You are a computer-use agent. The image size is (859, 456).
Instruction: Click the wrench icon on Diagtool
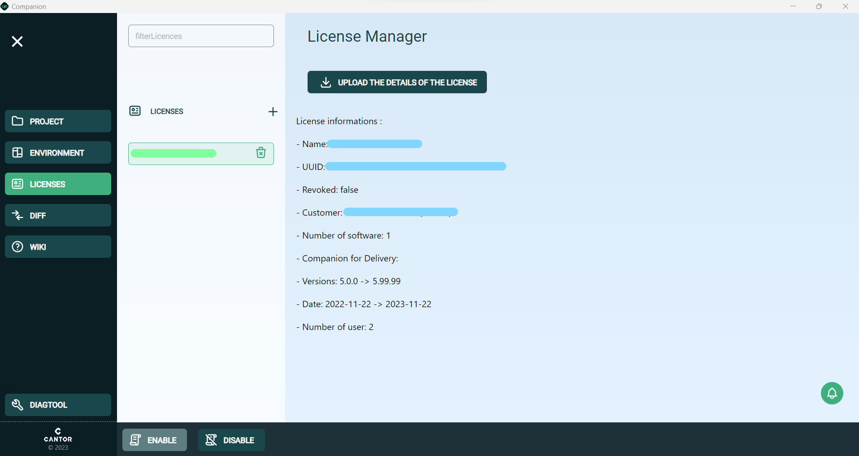[x=17, y=405]
